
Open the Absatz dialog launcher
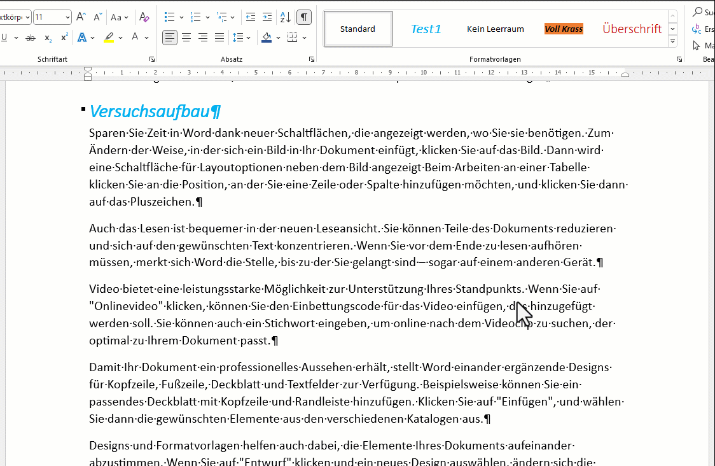coord(312,59)
